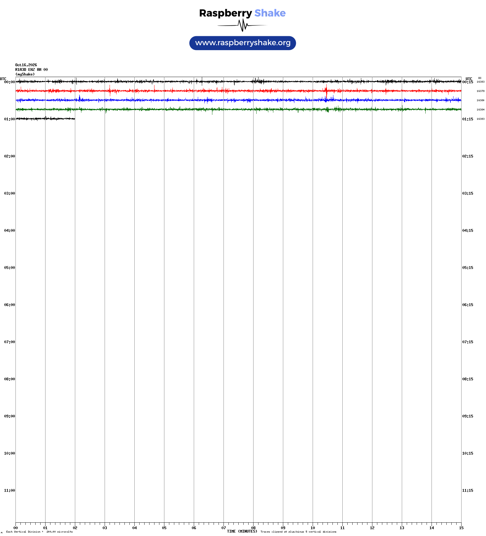Click minute axis label 13 at the bottom

tap(402, 528)
